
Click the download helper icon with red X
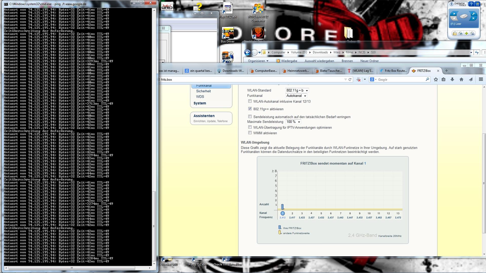(359, 79)
